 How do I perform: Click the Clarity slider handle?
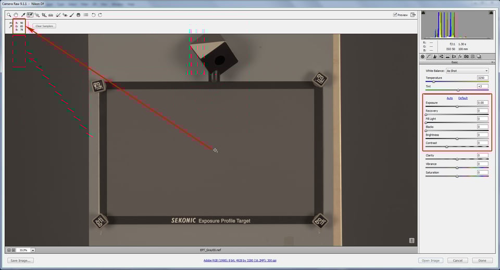pyautogui.click(x=457, y=159)
